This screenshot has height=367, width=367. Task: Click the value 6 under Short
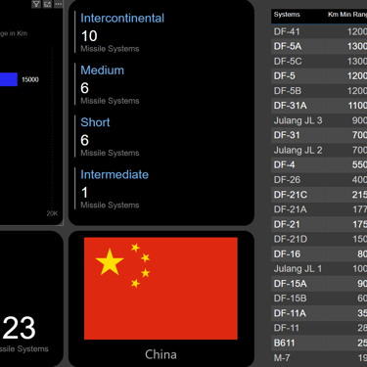(x=84, y=140)
